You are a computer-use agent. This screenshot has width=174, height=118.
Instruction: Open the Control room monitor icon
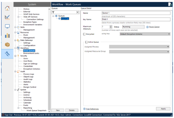(7, 26)
